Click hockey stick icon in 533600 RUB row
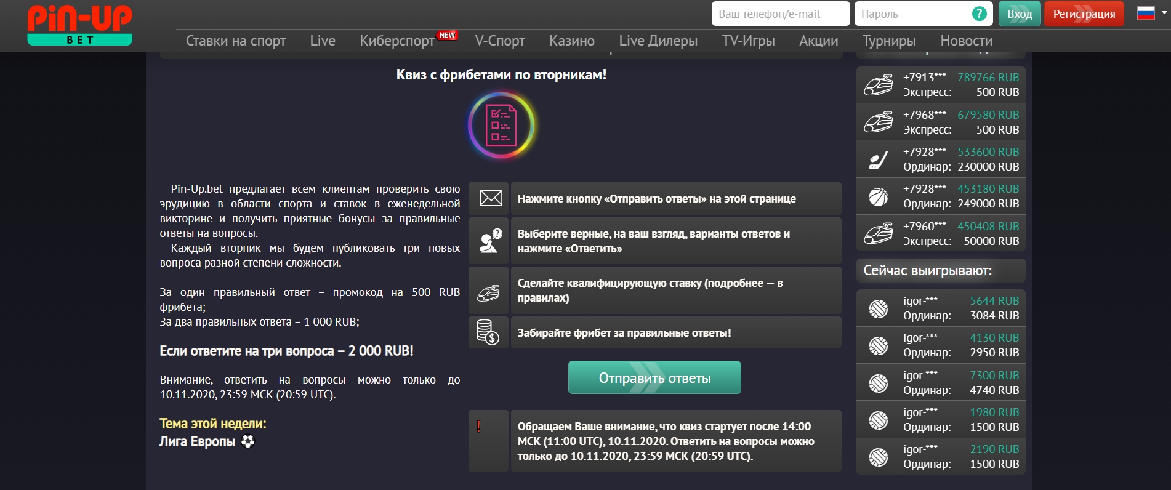 point(878,159)
